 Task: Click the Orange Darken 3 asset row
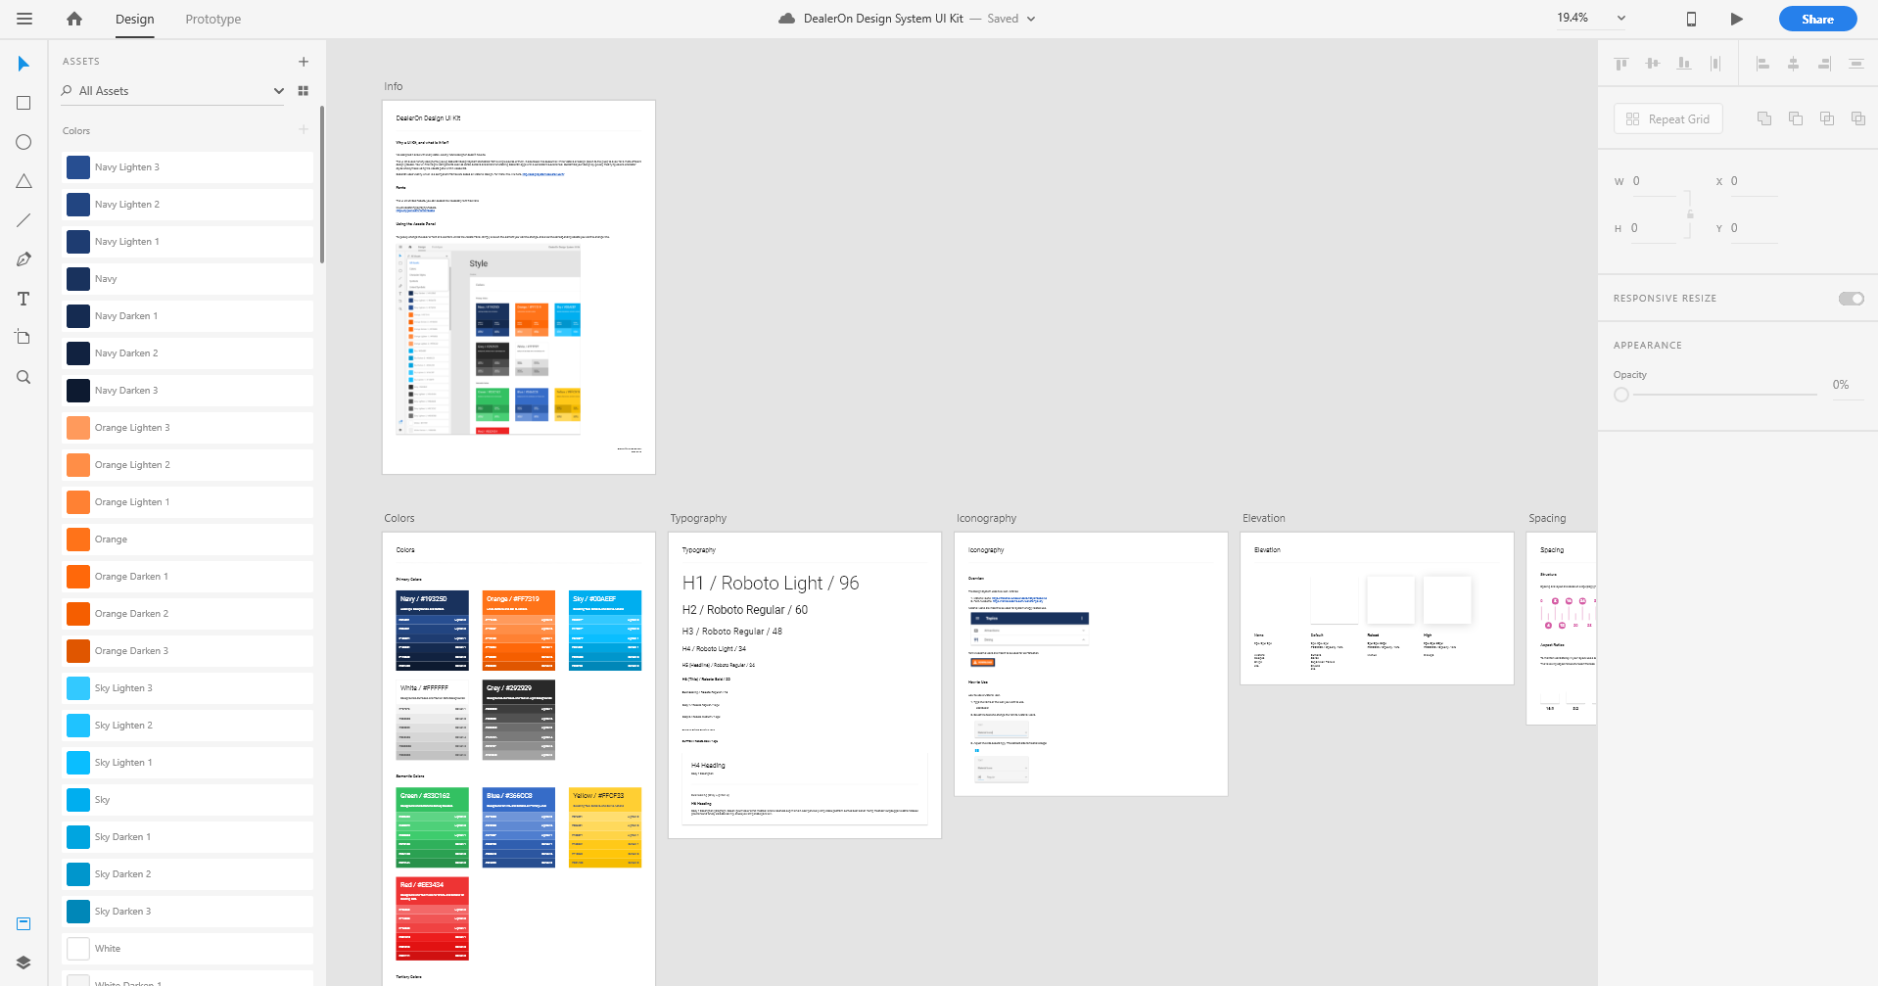(x=188, y=651)
